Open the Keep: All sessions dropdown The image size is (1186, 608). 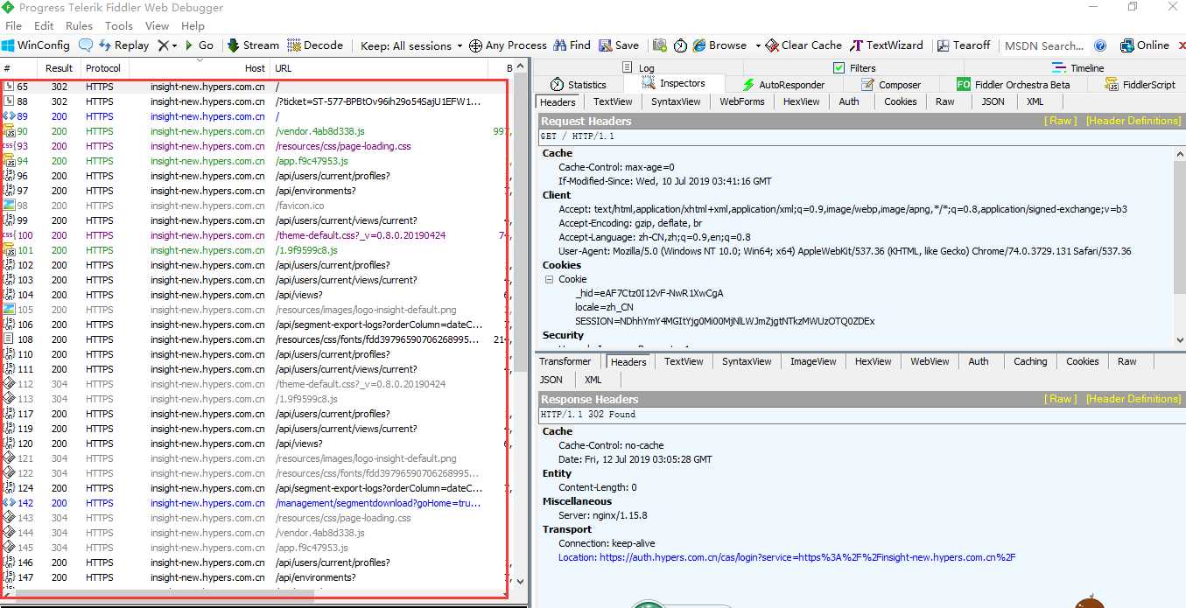click(x=412, y=45)
